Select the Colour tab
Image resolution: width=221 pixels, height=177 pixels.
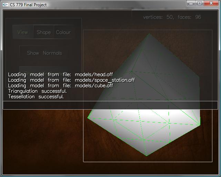click(x=63, y=32)
